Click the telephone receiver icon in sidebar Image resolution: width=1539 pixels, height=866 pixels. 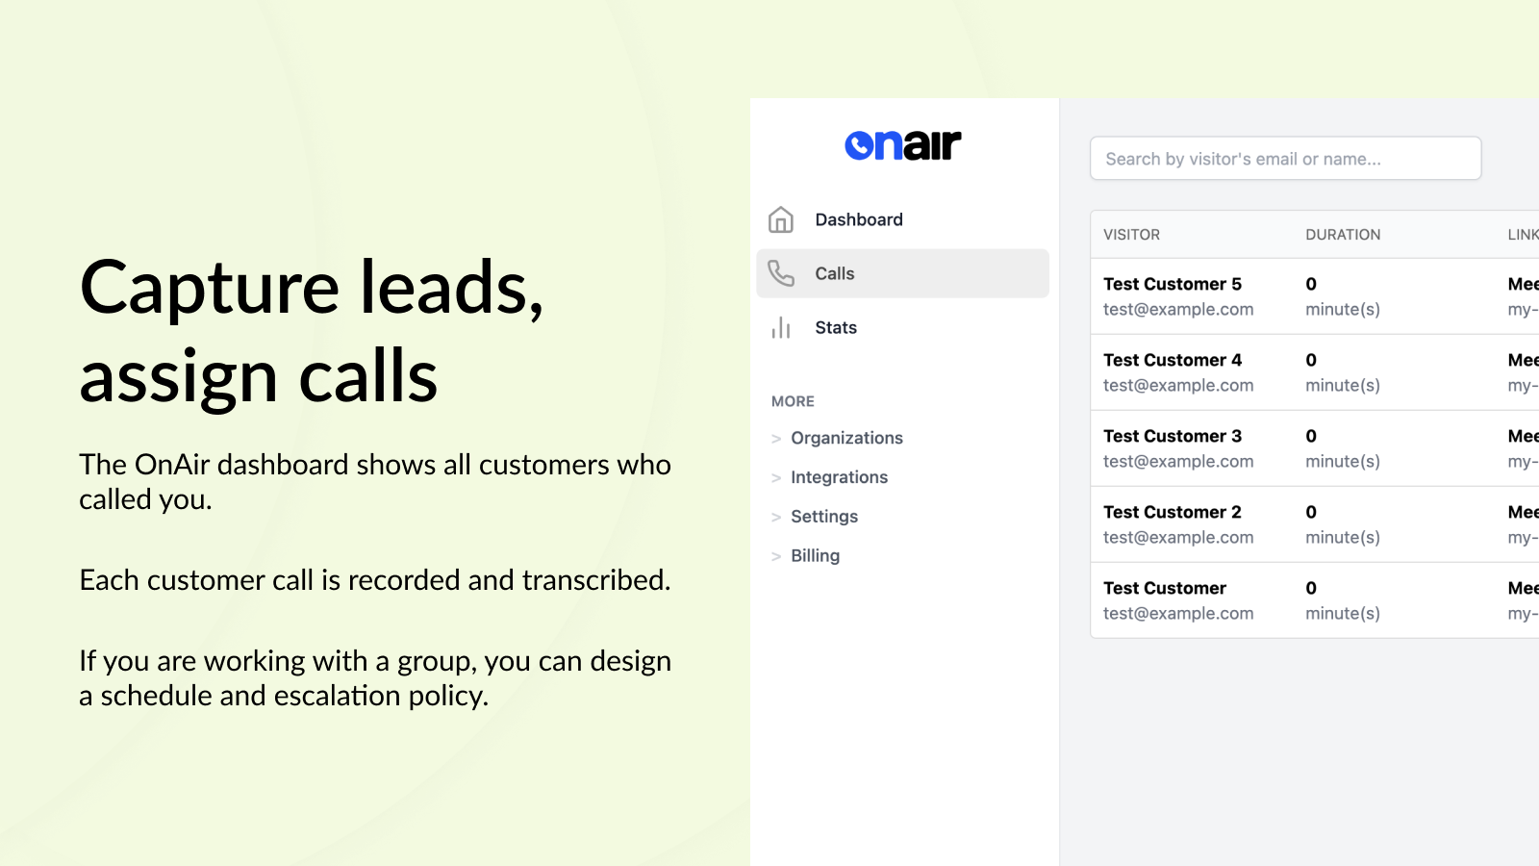(780, 273)
